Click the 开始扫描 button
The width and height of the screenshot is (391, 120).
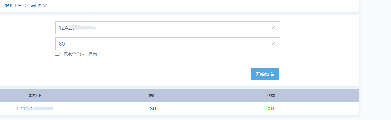(x=265, y=74)
